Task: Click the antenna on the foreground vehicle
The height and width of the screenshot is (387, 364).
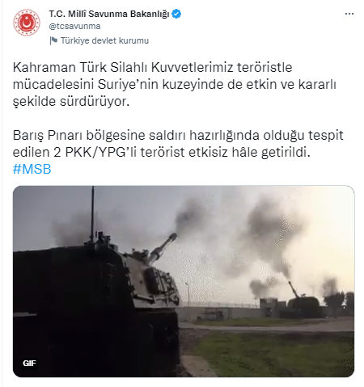Action: point(92,212)
